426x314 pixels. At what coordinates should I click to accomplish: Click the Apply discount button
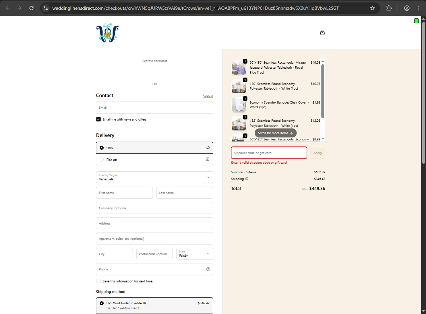pos(318,153)
